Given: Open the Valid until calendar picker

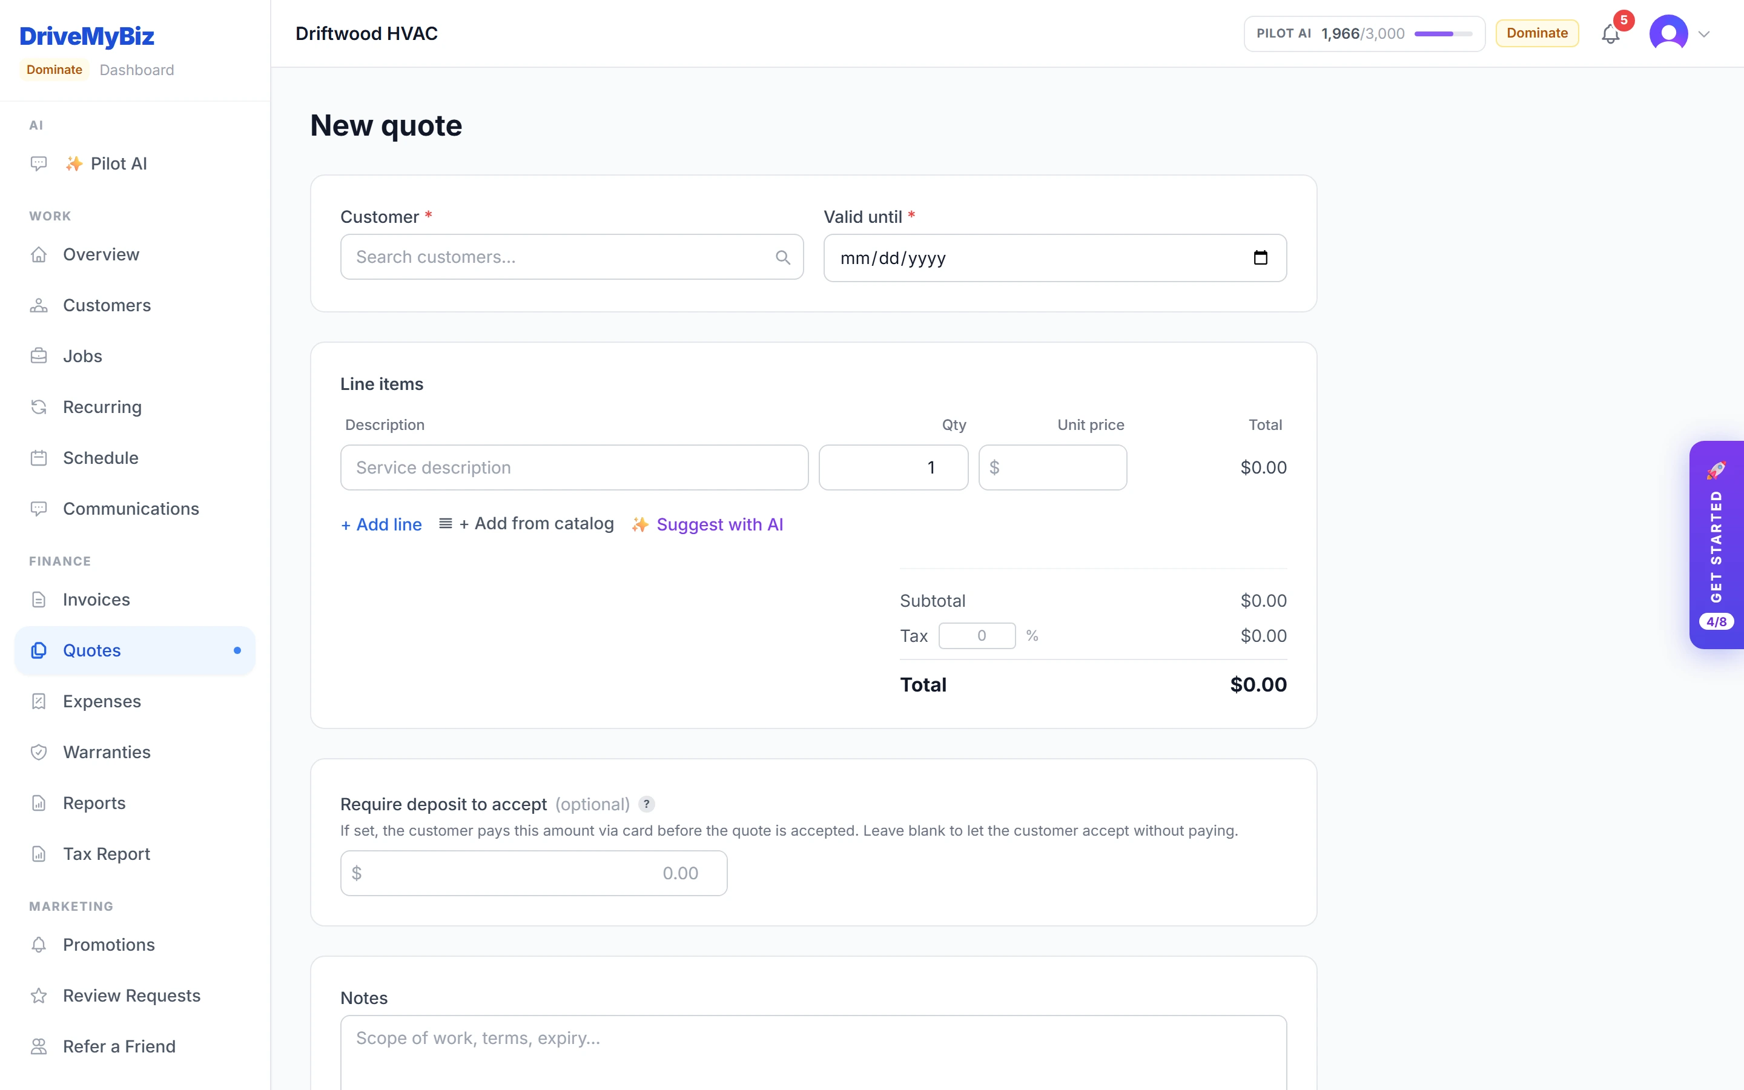Looking at the screenshot, I should tap(1260, 257).
